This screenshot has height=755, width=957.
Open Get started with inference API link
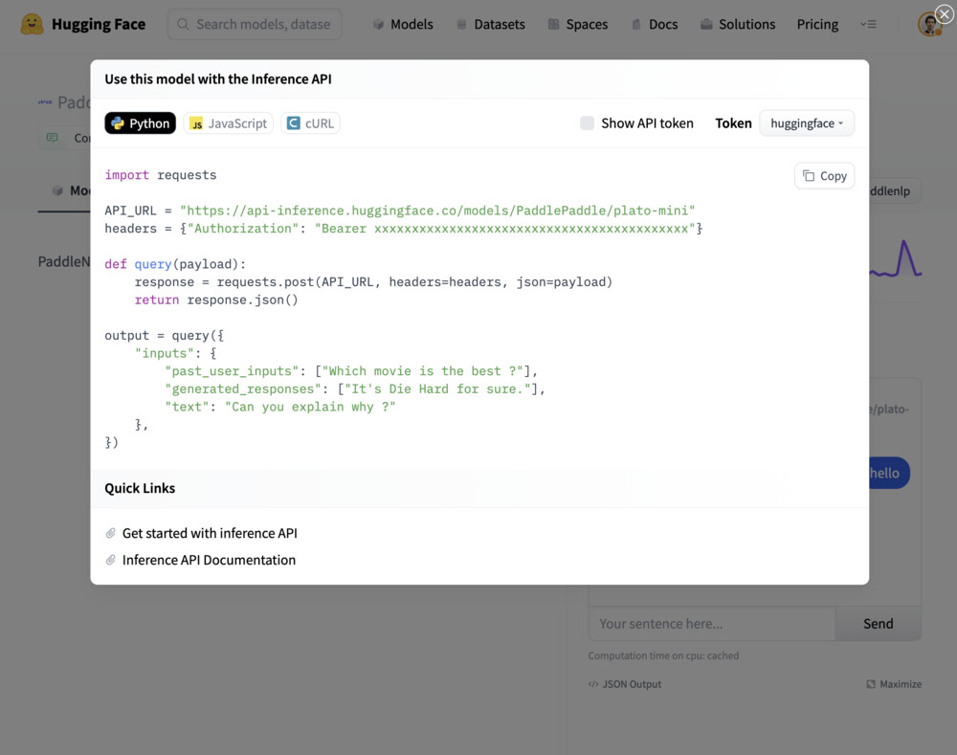tap(210, 533)
